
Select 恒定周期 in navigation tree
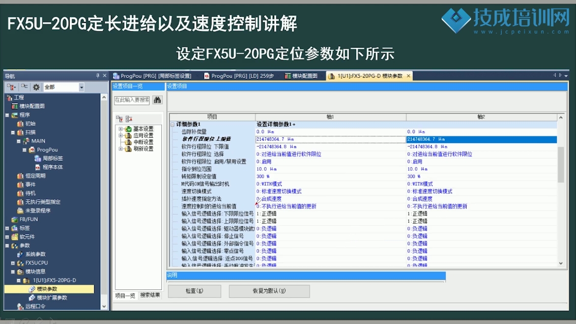coord(35,176)
